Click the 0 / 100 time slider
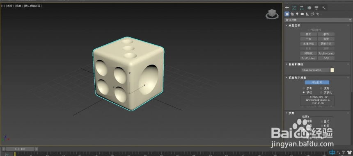Viewport: 353px width, 156px height. tap(20, 149)
